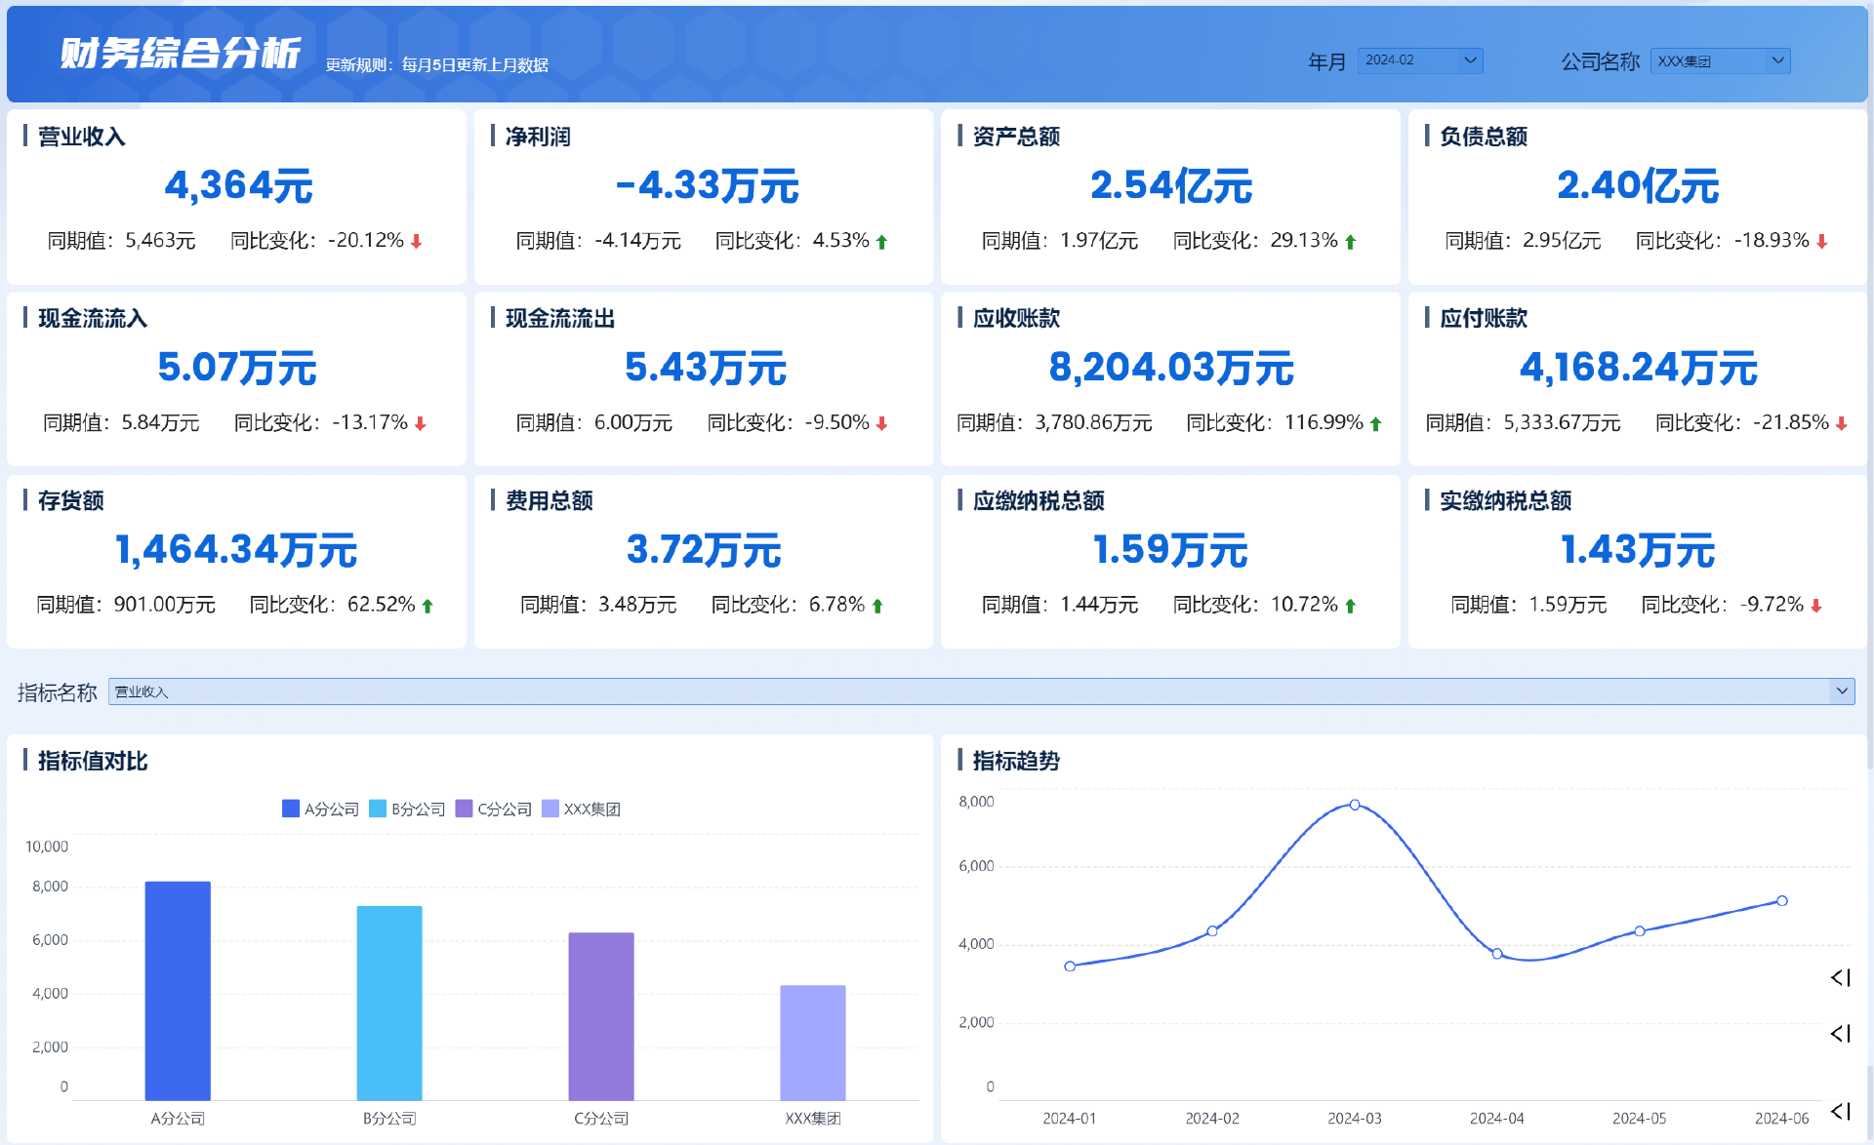Select the 应收账款 KPI card title
This screenshot has height=1145, width=1874.
[1016, 318]
